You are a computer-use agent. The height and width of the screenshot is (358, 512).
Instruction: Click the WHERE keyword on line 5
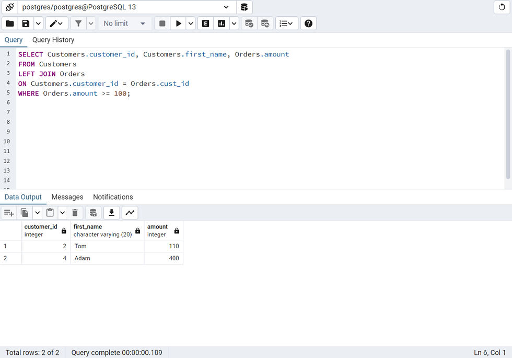coord(28,94)
